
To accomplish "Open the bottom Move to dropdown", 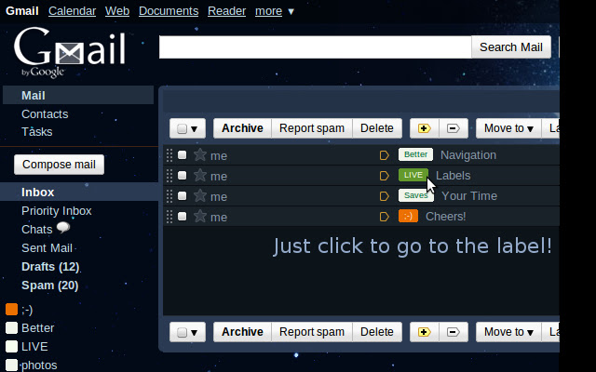I will (508, 332).
